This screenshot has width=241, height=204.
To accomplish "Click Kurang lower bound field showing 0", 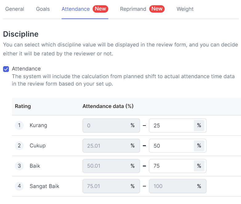I will (111, 126).
